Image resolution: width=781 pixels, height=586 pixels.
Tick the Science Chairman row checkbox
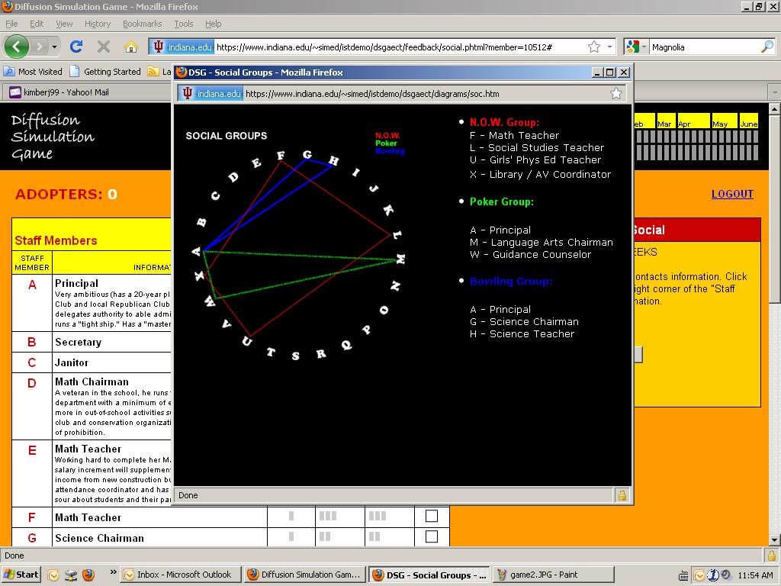432,536
